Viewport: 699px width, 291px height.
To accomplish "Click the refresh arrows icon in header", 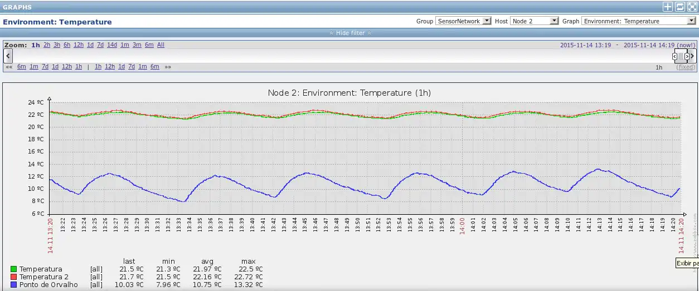I will (679, 7).
